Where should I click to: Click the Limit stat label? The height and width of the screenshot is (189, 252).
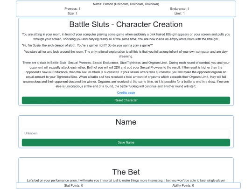pos(180,14)
